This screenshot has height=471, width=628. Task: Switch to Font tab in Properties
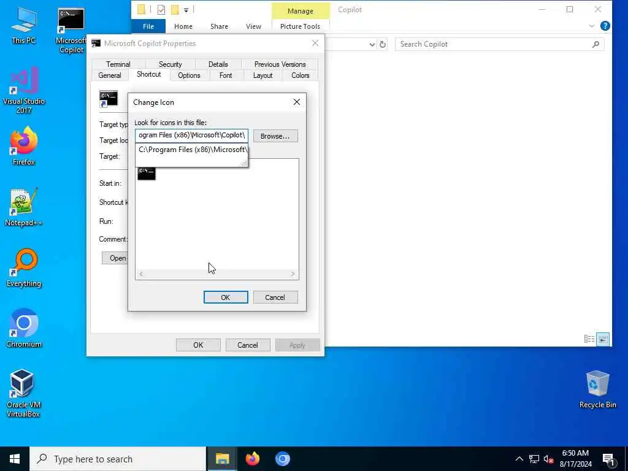pyautogui.click(x=226, y=75)
